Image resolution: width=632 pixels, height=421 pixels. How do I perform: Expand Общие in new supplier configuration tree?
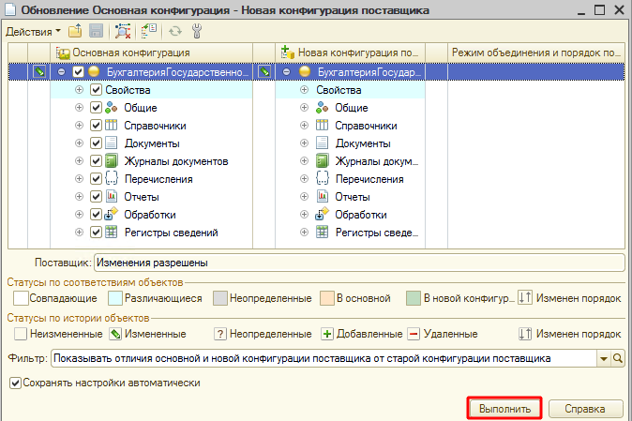point(305,107)
